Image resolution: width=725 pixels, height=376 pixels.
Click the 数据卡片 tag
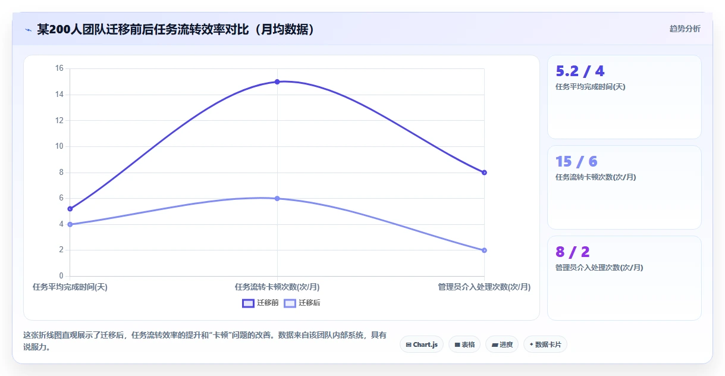pyautogui.click(x=545, y=344)
